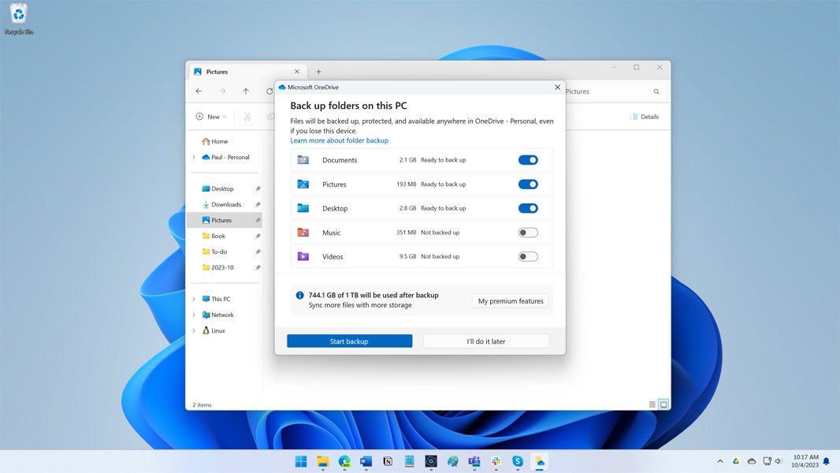The height and width of the screenshot is (473, 840).
Task: Click the search icon in the address bar
Action: [656, 91]
